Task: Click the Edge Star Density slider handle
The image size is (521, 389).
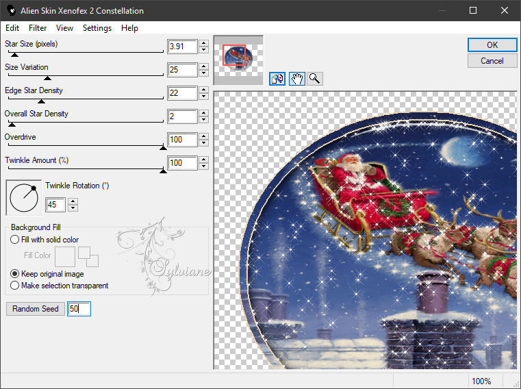Action: point(41,101)
